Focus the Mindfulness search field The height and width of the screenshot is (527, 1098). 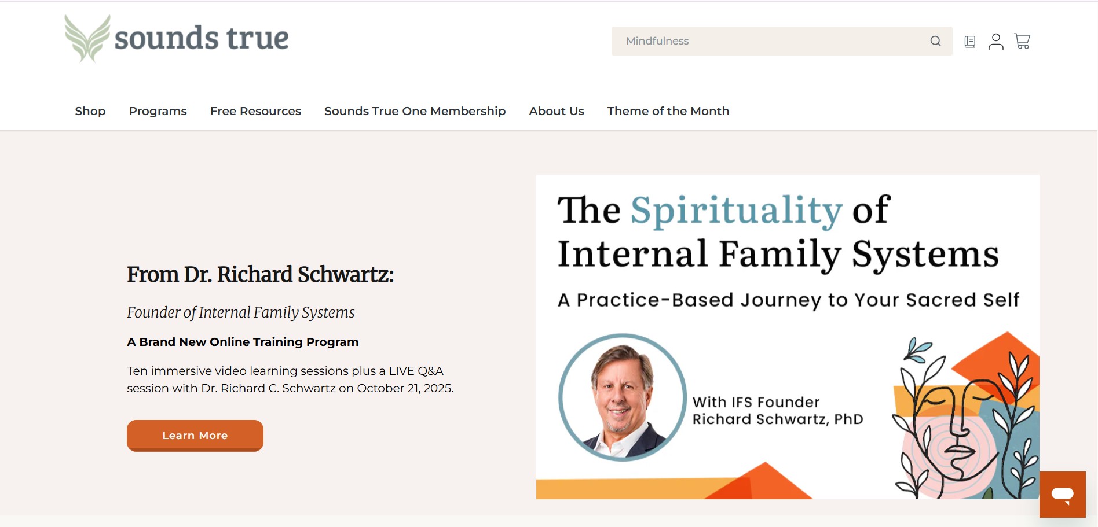click(x=770, y=41)
